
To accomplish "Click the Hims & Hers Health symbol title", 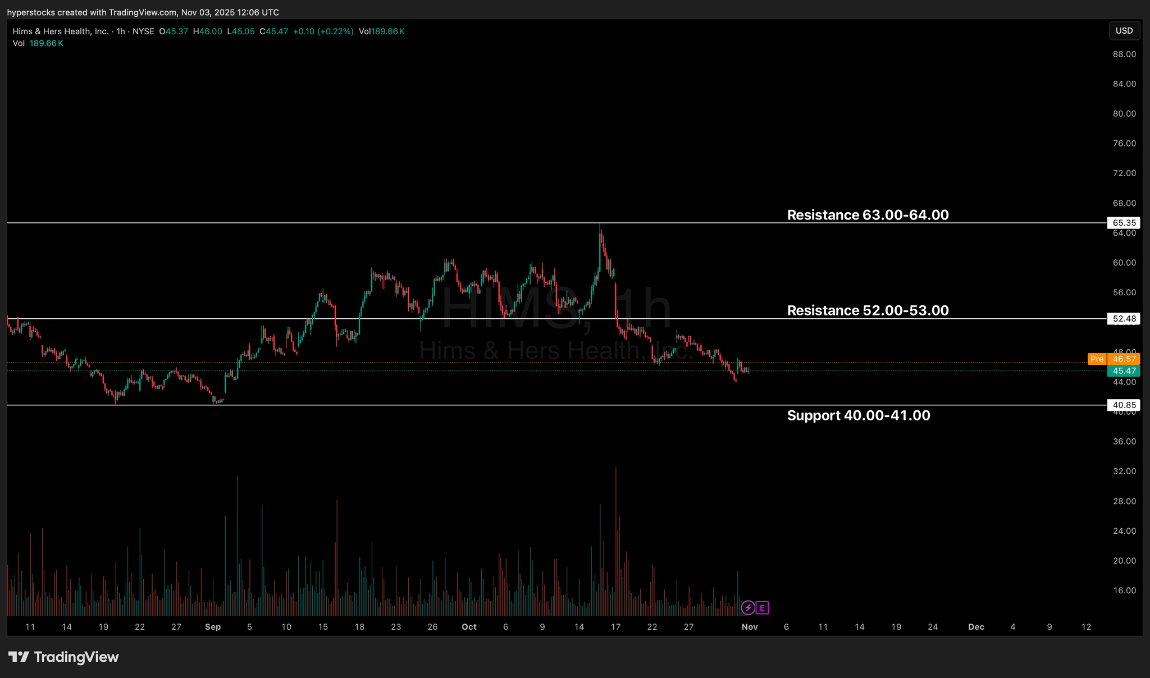I will pyautogui.click(x=61, y=31).
